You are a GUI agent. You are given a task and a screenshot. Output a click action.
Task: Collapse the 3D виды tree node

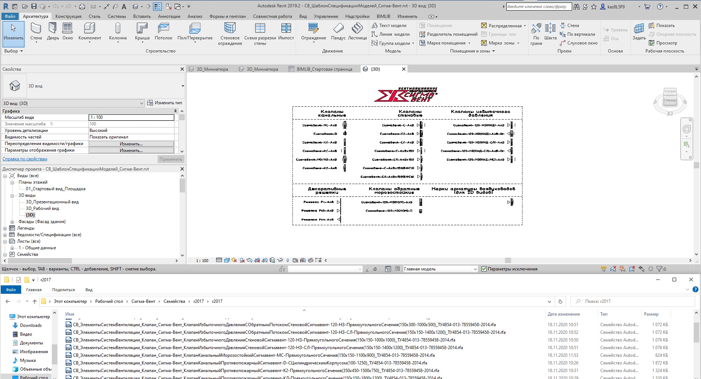pyautogui.click(x=12, y=196)
